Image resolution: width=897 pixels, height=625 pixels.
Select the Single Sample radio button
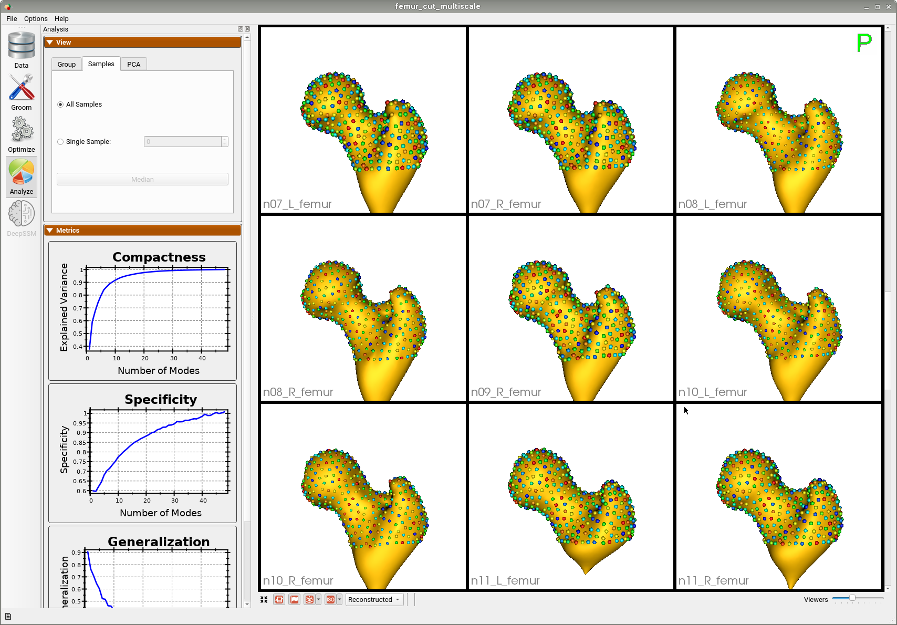(60, 142)
